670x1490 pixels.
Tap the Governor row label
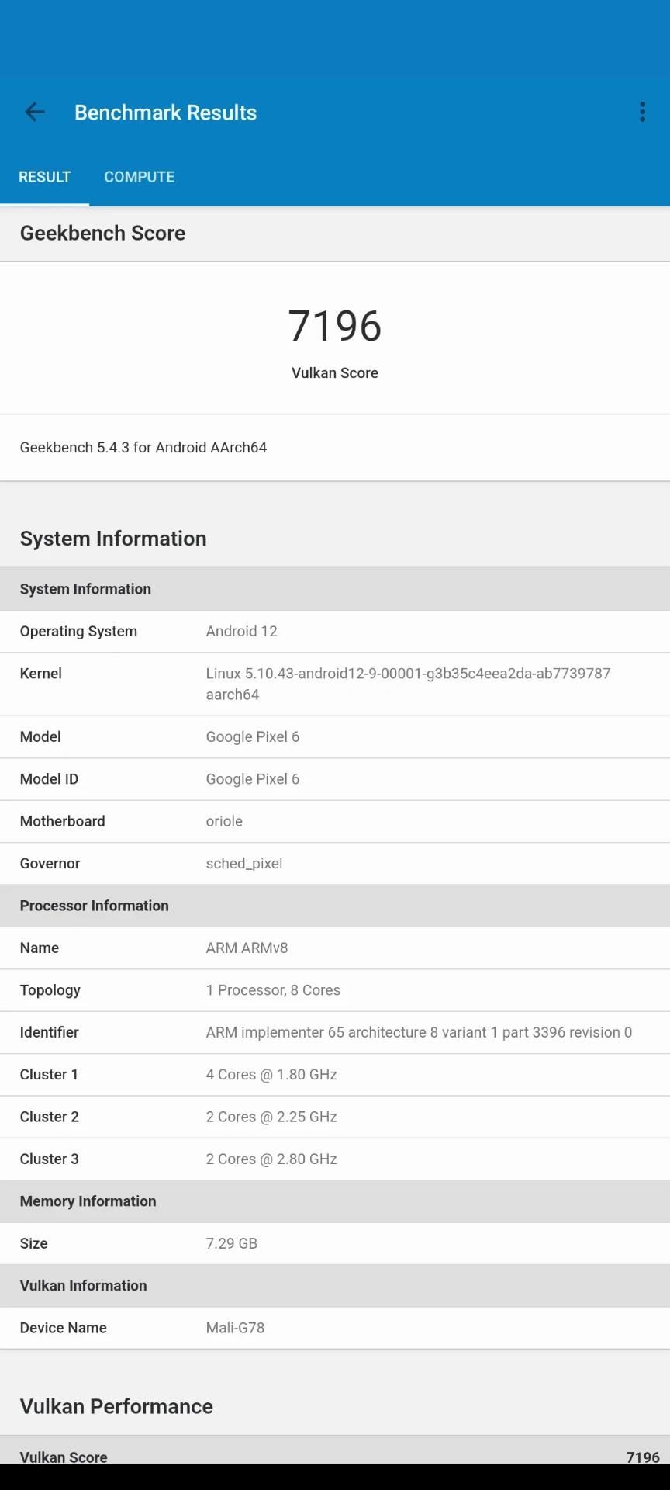point(50,864)
